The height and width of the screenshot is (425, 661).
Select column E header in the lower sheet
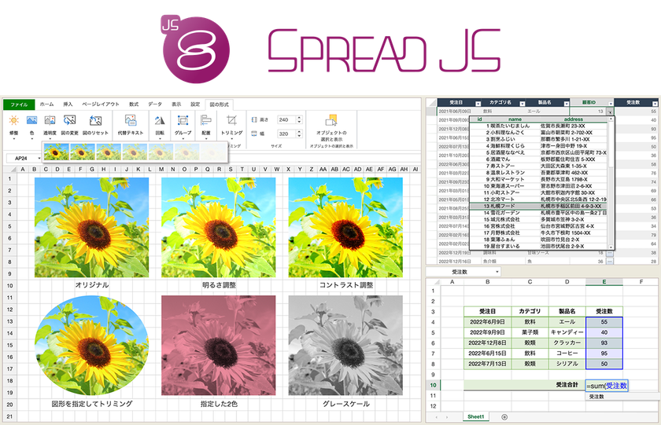coord(604,282)
